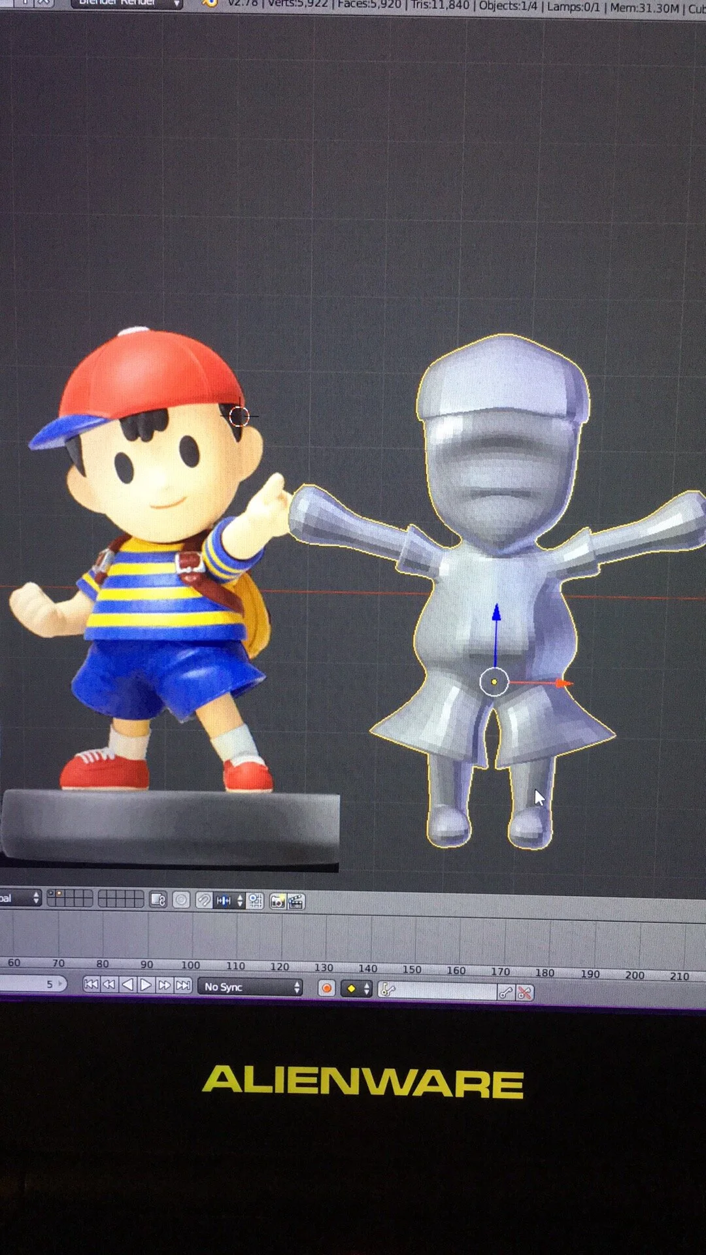Open the No Sync playback dropdown
The width and height of the screenshot is (706, 1255).
coord(250,987)
